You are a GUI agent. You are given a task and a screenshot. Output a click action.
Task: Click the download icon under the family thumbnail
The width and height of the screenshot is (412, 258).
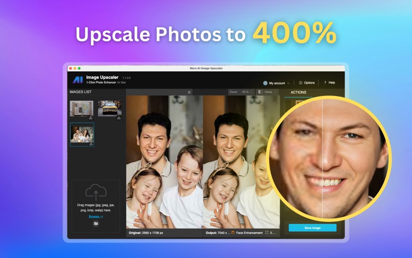coord(91,144)
